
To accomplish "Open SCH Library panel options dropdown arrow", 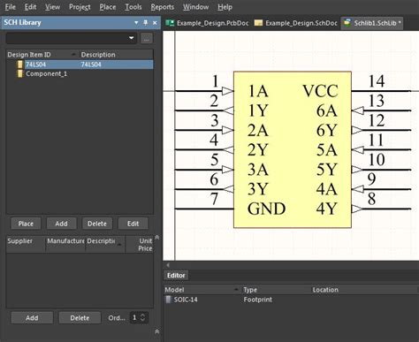I will coord(136,23).
